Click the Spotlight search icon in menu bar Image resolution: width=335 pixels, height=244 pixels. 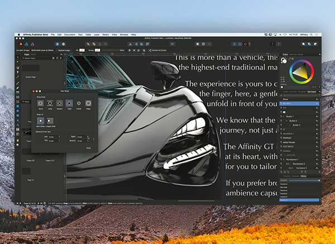pos(312,35)
